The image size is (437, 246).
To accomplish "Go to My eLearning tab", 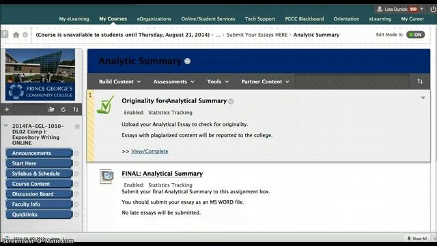I will [x=74, y=19].
